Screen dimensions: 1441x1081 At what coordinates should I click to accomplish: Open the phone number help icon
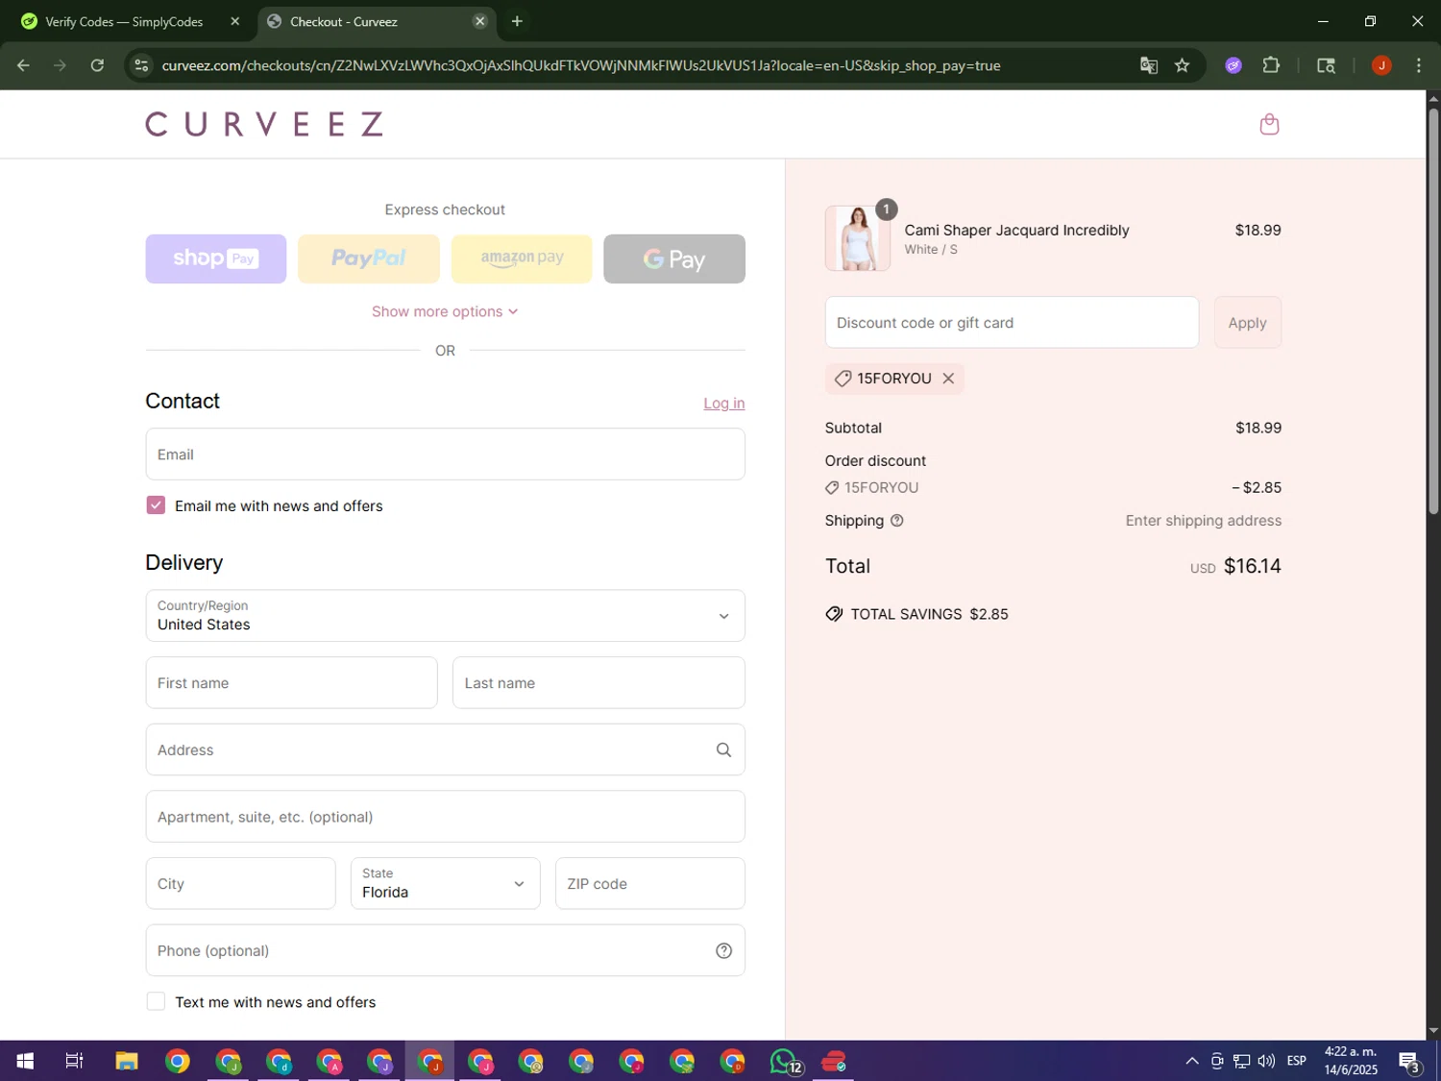coord(723,950)
